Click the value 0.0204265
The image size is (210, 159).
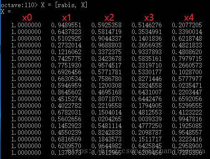[106, 119]
